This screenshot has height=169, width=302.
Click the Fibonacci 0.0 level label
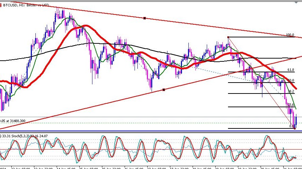pyautogui.click(x=292, y=126)
